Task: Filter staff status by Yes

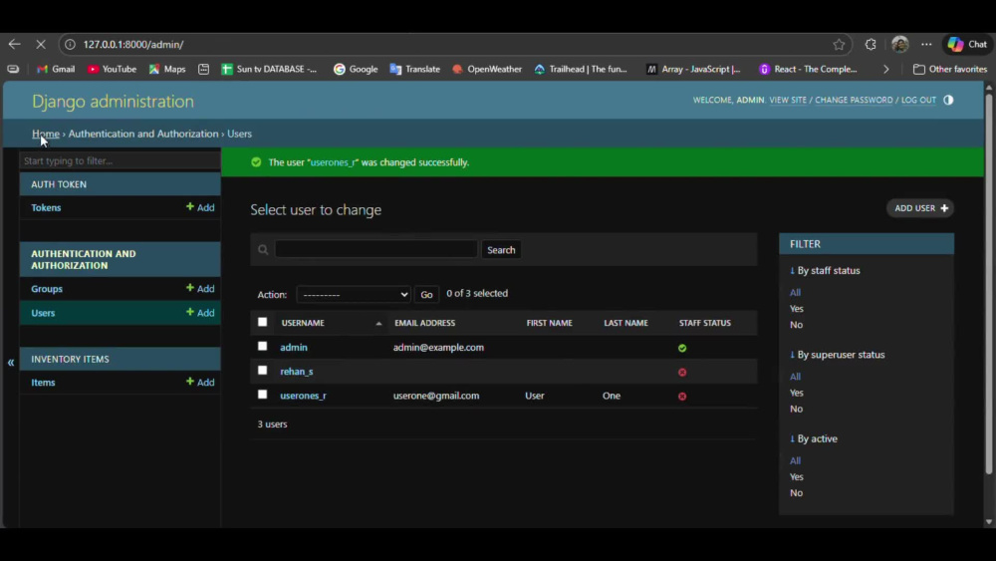Action: tap(797, 309)
